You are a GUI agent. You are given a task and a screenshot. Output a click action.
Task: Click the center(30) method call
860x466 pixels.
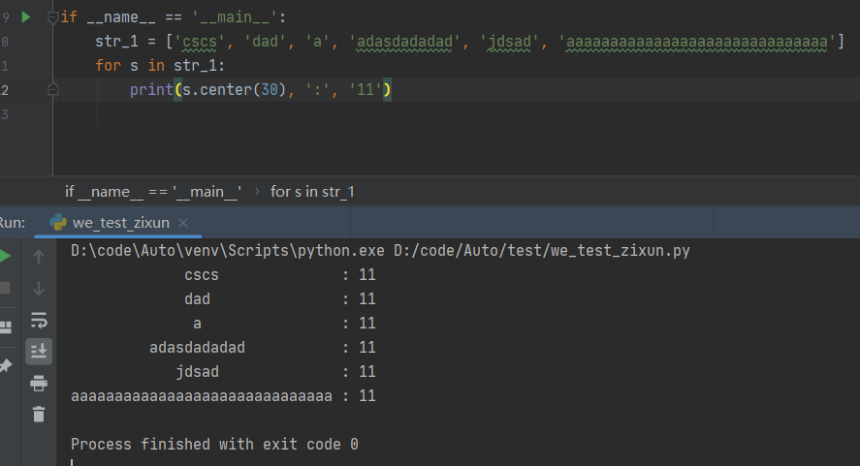click(x=243, y=89)
